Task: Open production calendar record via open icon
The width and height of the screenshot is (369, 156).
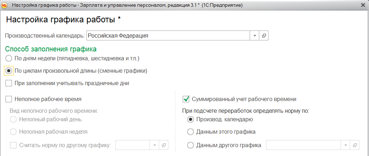Action: point(264,36)
